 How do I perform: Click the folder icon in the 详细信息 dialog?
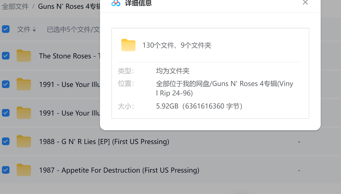pyautogui.click(x=128, y=45)
